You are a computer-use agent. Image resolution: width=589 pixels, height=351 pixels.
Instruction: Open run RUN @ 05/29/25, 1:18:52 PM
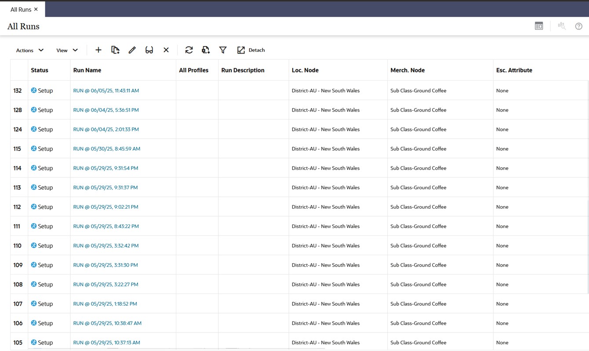click(x=105, y=303)
